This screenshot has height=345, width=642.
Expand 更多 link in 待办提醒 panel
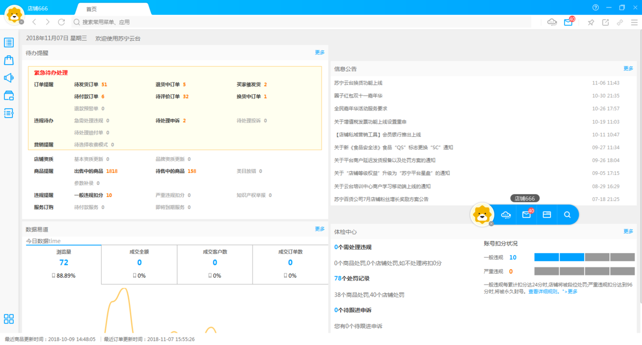[319, 52]
